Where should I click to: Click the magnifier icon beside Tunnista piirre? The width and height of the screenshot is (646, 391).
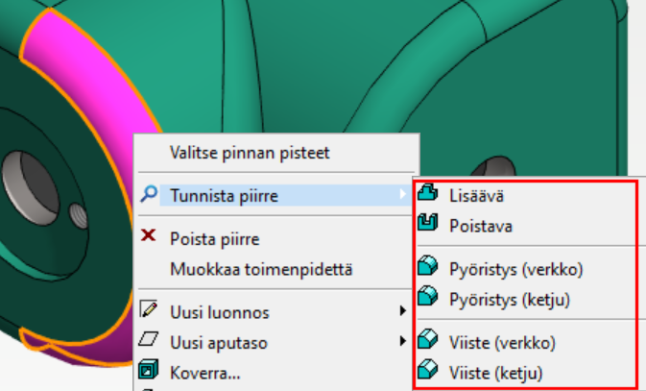click(148, 195)
